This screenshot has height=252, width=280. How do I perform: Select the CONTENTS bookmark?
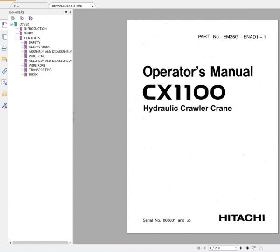click(32, 38)
